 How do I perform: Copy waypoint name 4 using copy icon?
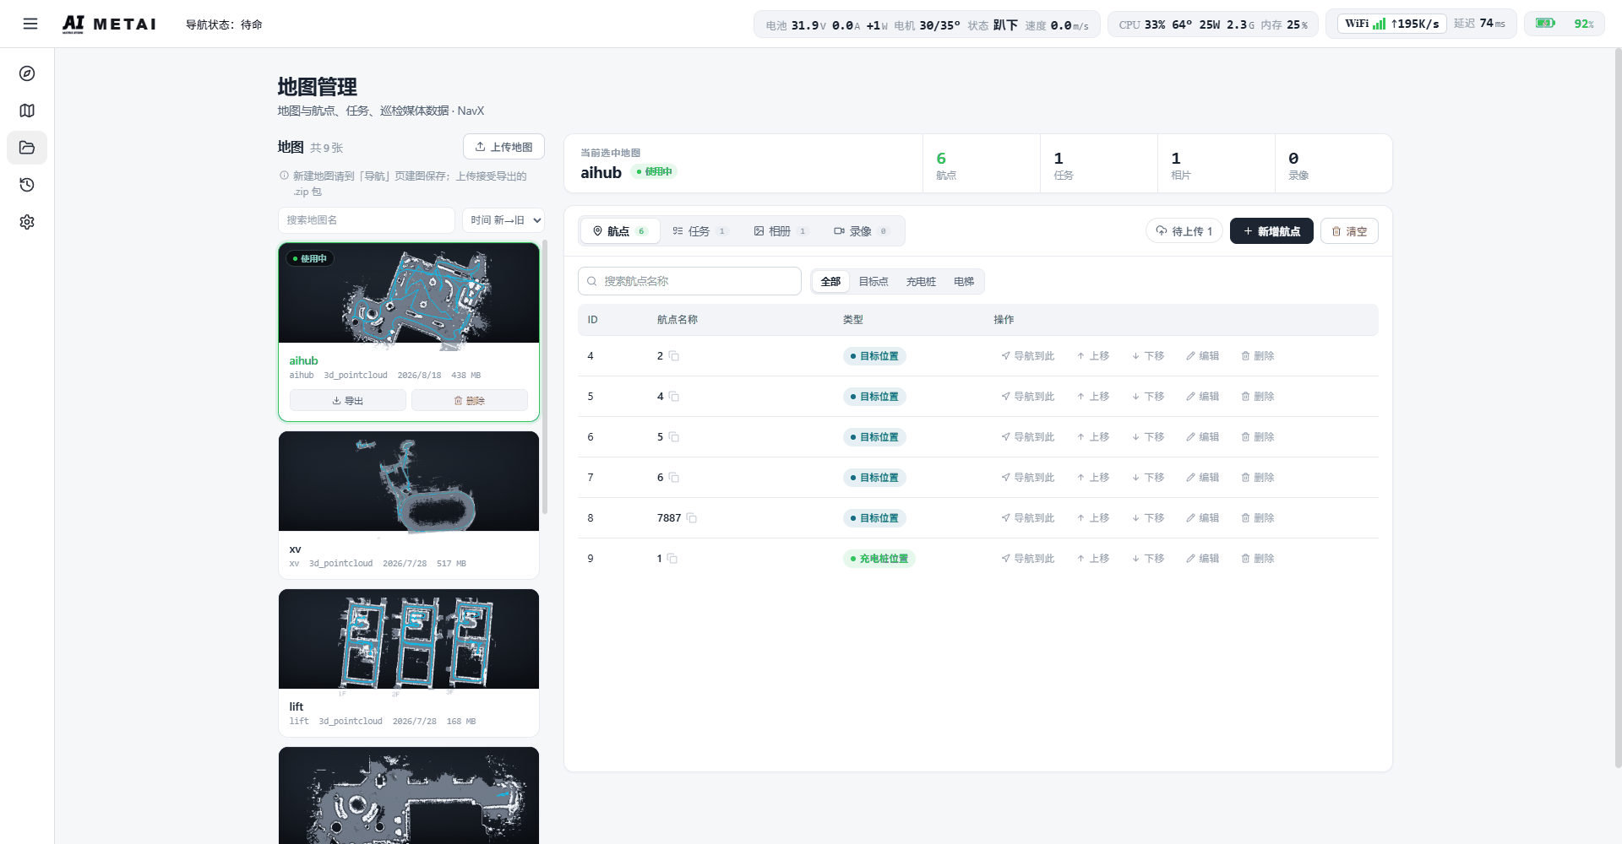674,397
